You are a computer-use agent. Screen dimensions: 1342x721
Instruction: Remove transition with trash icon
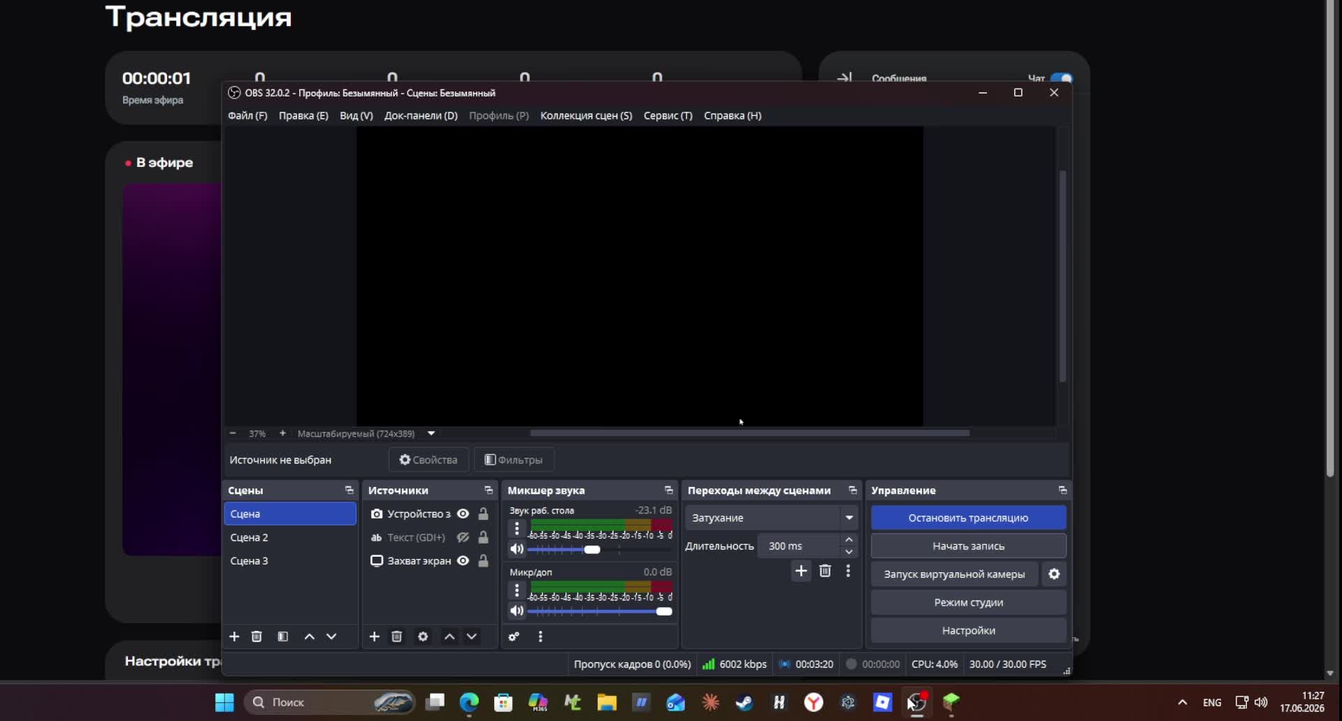825,571
